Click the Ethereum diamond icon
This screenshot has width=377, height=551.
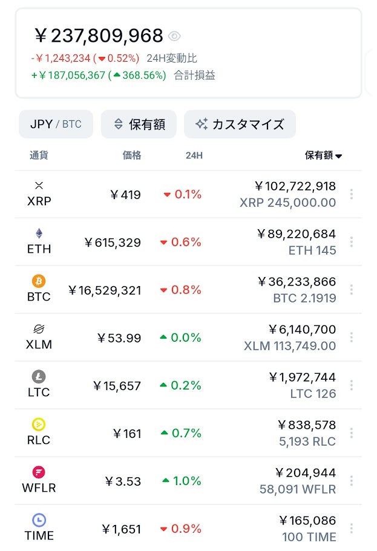39,233
